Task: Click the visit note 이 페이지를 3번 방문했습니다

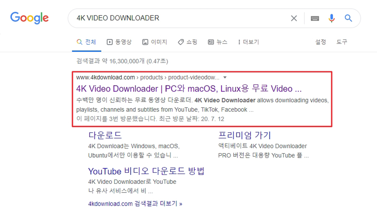Action: (116, 119)
